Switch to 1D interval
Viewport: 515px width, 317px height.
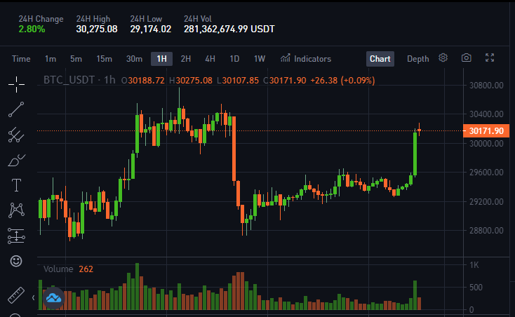click(234, 59)
